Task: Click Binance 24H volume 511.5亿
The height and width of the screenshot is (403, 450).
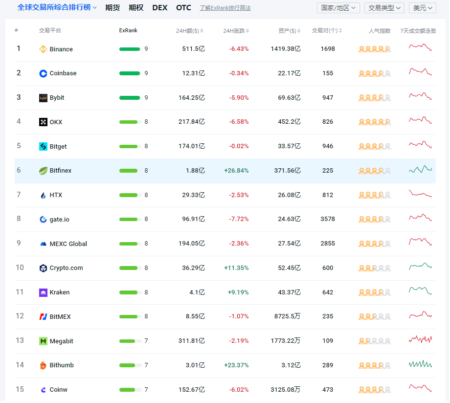Action: tap(194, 49)
